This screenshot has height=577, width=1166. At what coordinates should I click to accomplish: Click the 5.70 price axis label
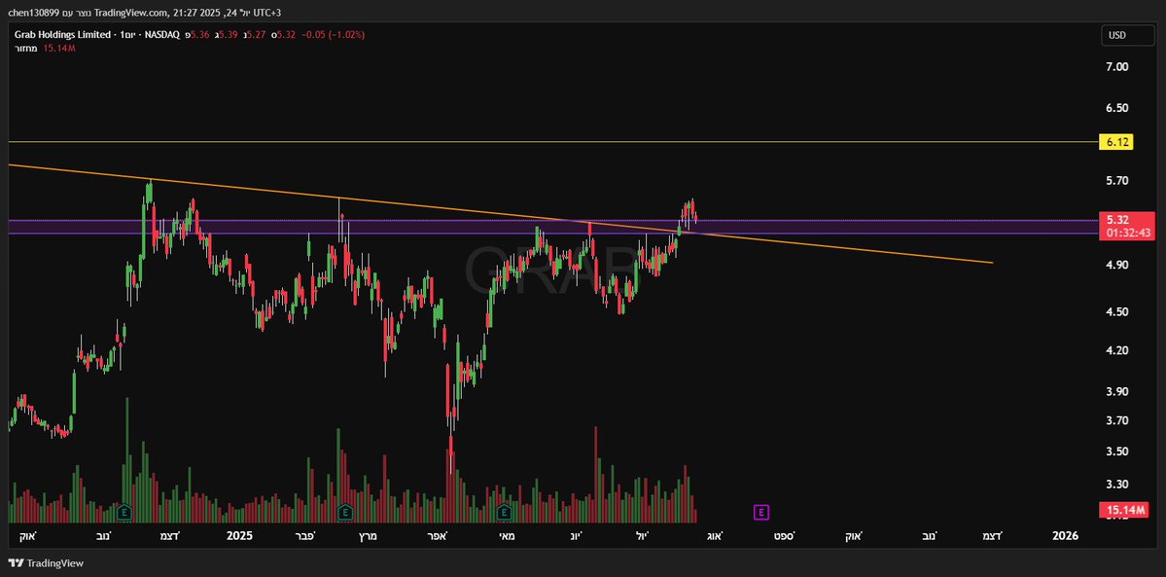[1117, 181]
